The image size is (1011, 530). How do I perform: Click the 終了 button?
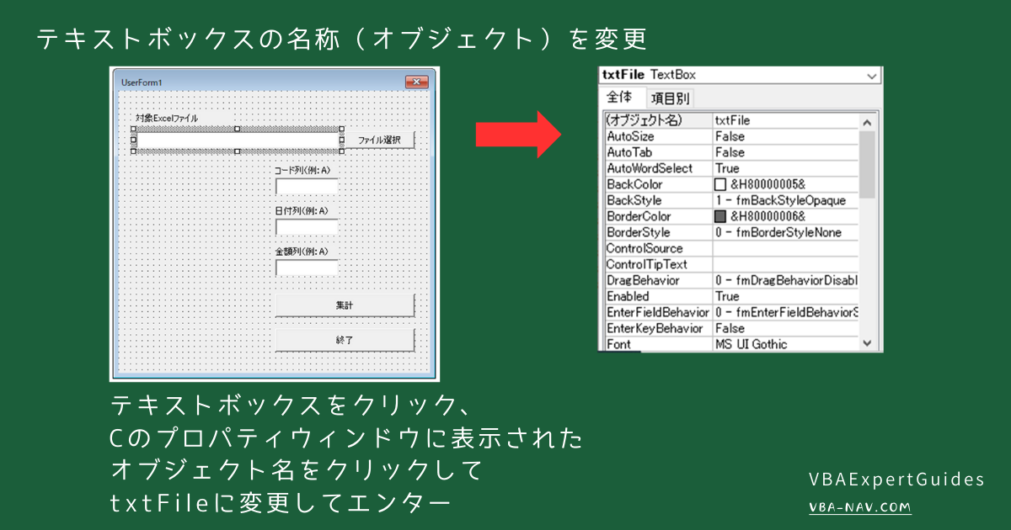(345, 337)
